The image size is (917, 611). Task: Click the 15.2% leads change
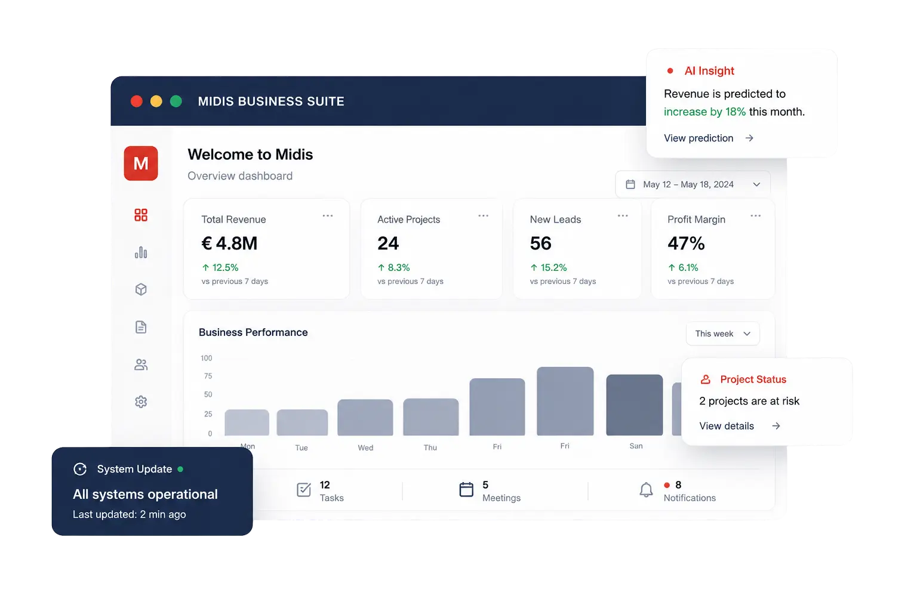coord(549,268)
